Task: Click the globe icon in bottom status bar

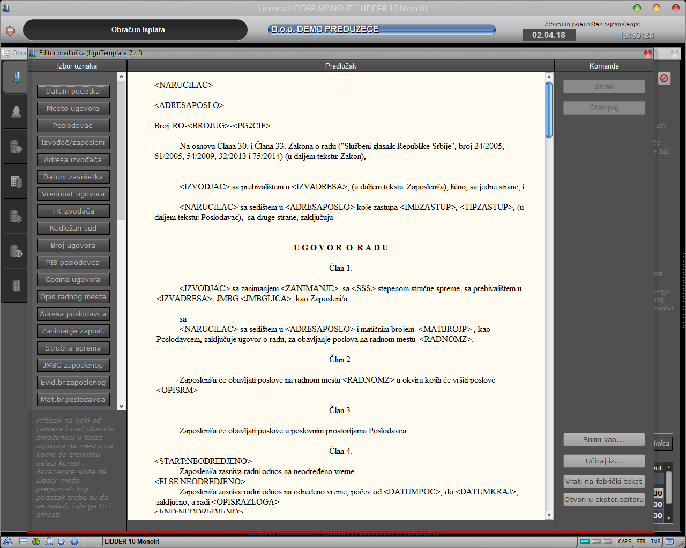Action: coord(36,542)
